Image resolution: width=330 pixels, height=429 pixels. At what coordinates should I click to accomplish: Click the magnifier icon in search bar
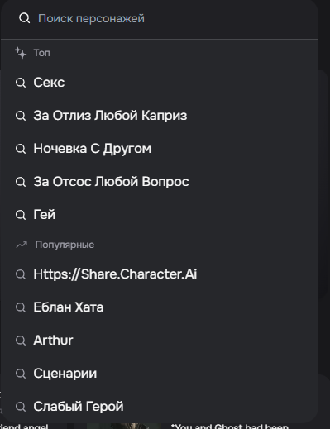coord(24,18)
